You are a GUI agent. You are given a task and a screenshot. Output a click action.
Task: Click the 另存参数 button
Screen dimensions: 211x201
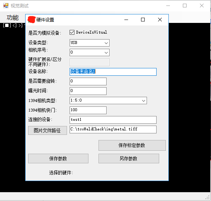(x=129, y=159)
